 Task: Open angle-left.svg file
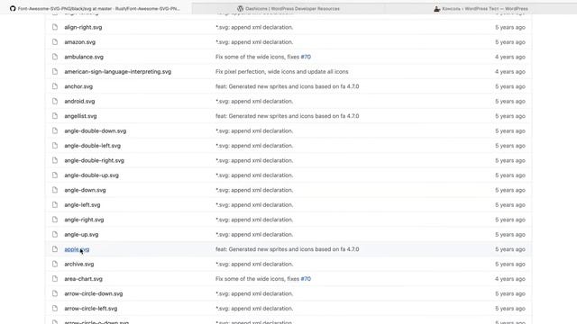click(x=82, y=205)
